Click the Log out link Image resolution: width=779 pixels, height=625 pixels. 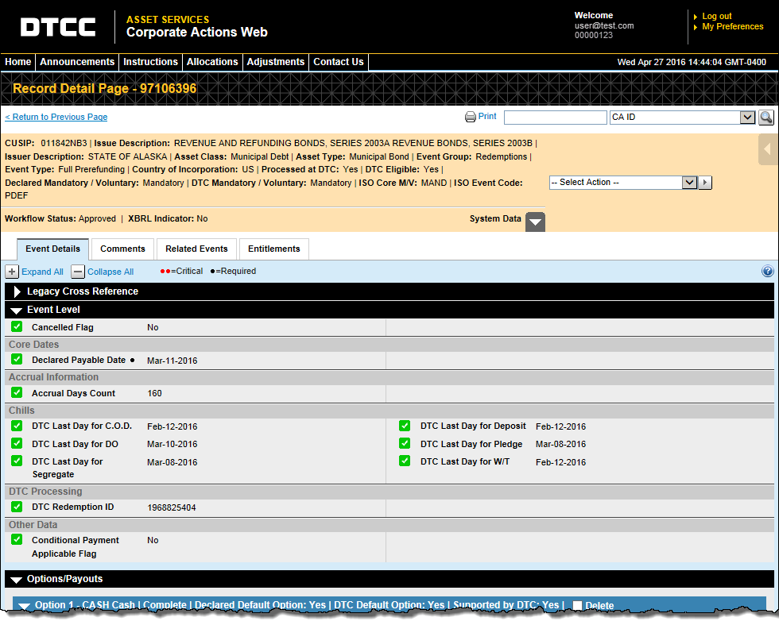pyautogui.click(x=716, y=16)
